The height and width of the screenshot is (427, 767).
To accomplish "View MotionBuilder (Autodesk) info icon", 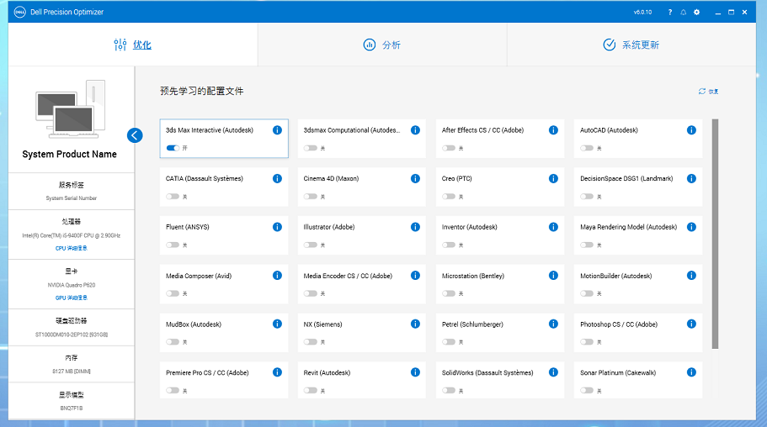I will (691, 276).
